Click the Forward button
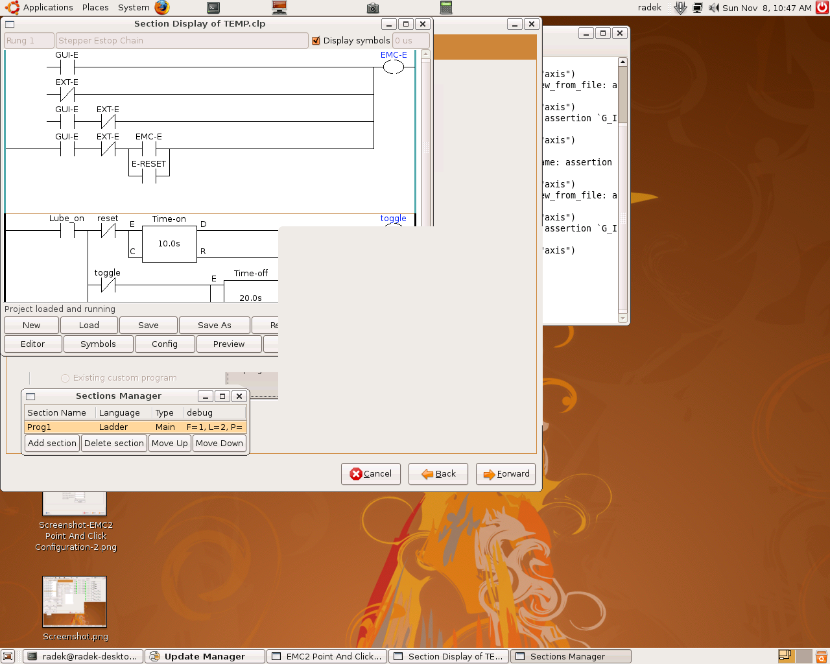Viewport: 830px width, 664px height. point(506,474)
